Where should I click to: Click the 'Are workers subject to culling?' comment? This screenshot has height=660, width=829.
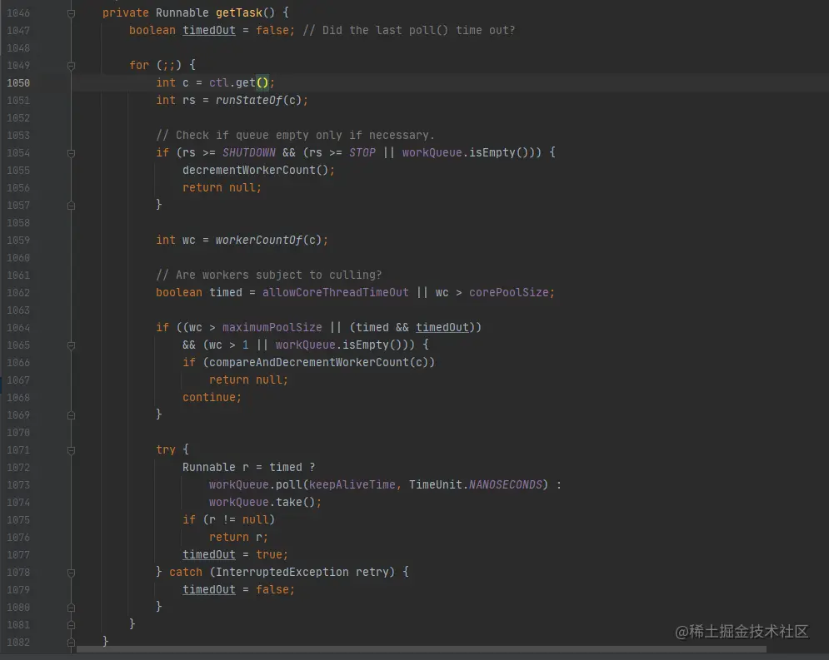tap(268, 275)
